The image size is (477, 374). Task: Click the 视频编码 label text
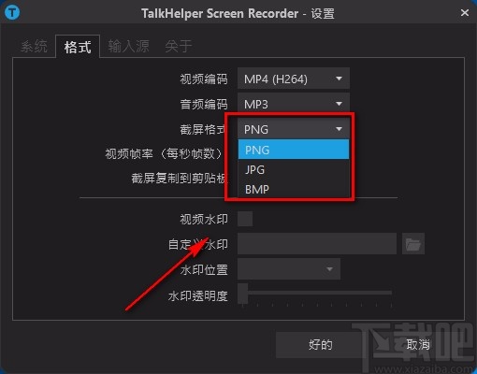click(x=204, y=79)
